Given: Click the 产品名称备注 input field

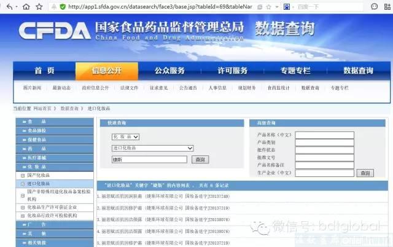Looking at the screenshot, I should pyautogui.click(x=324, y=165).
